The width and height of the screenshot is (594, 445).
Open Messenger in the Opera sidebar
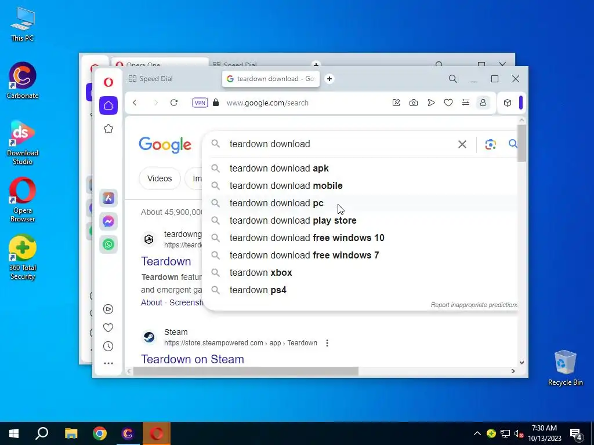(108, 221)
